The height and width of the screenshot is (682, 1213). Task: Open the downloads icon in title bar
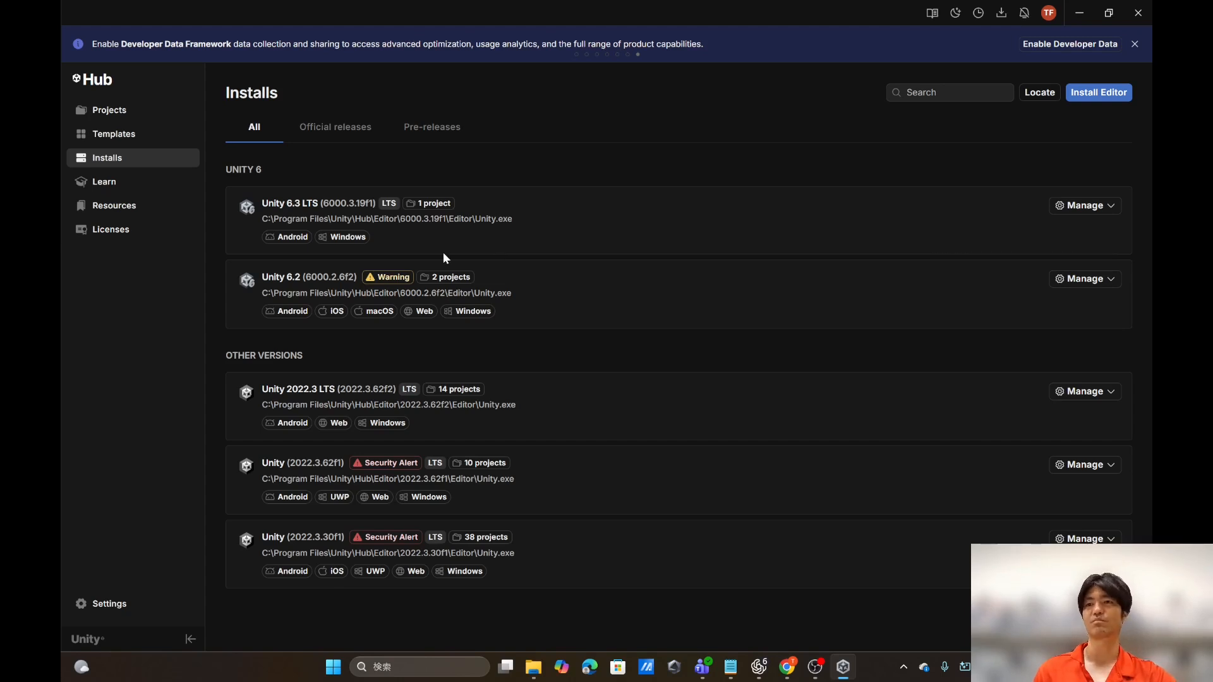pyautogui.click(x=1001, y=13)
